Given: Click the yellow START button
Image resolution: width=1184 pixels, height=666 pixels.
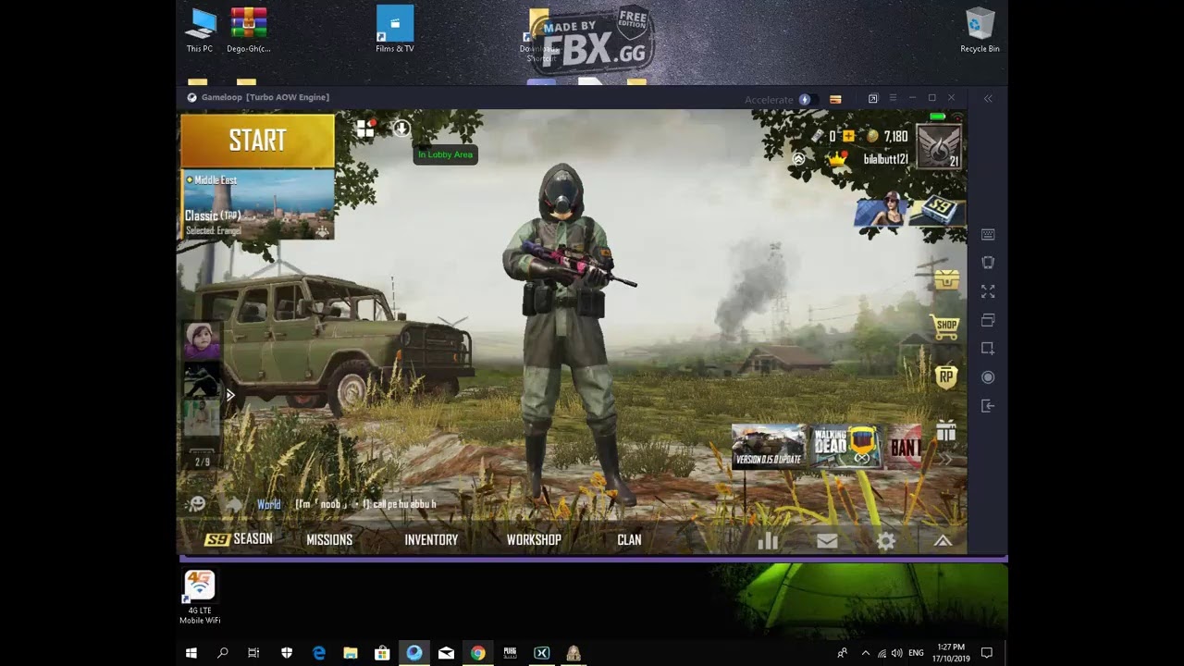Looking at the screenshot, I should pos(257,141).
